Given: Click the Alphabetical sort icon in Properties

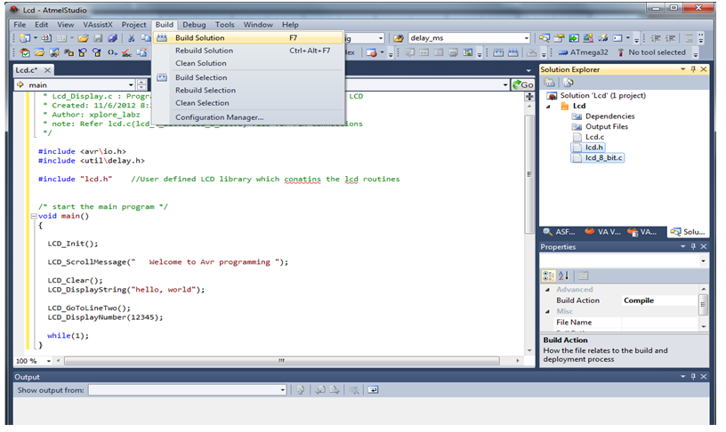Looking at the screenshot, I should 563,276.
